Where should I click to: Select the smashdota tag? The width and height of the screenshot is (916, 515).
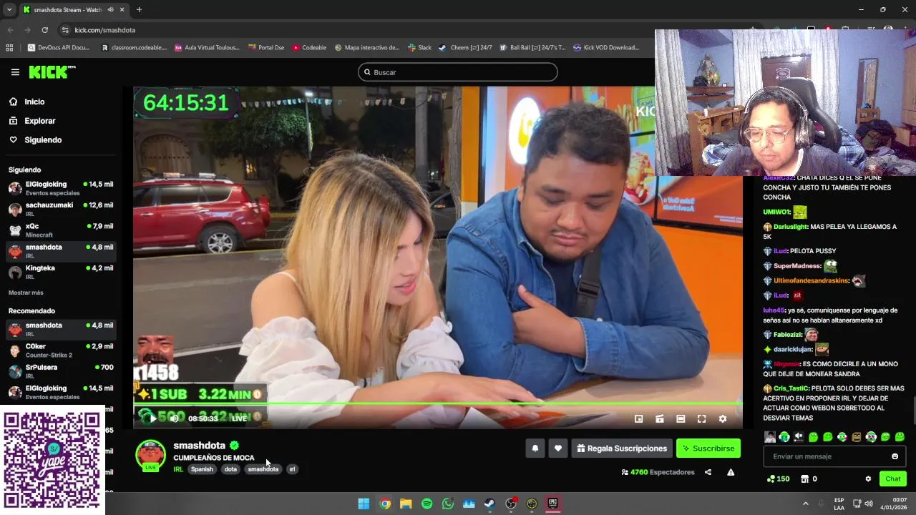pos(263,469)
